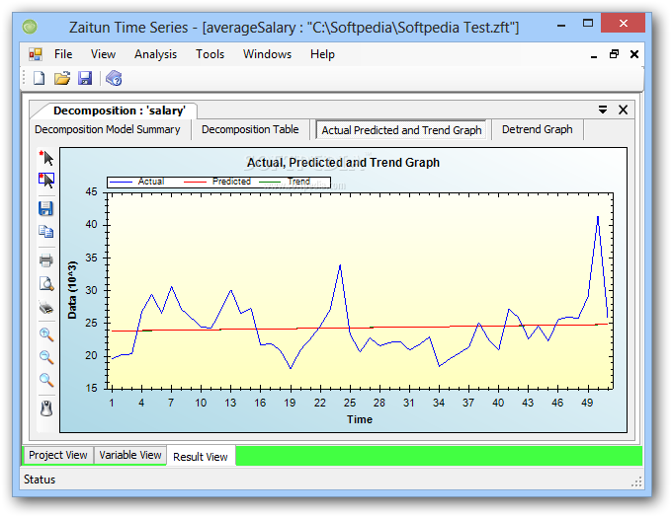Screen dimensions: 672x517
Task: Save the graph using side floppy icon
Action: [45, 209]
